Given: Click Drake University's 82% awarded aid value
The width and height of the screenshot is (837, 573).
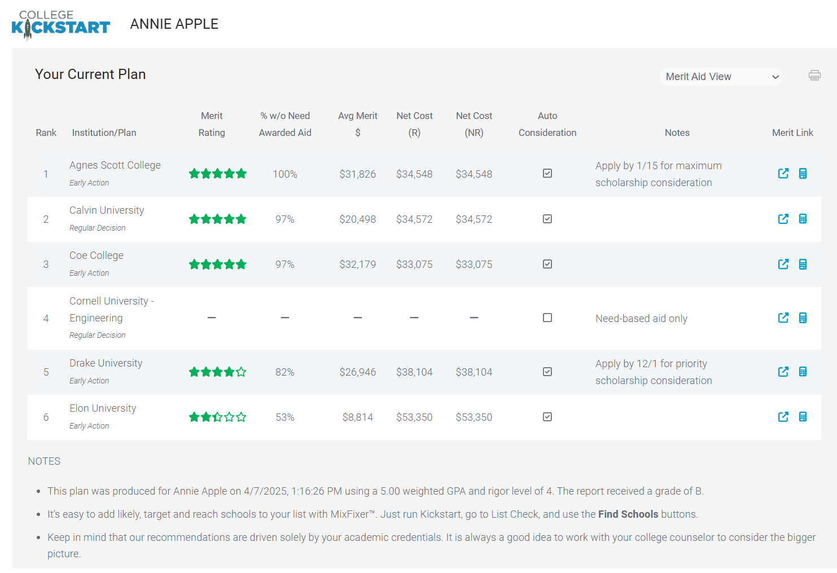Looking at the screenshot, I should pos(285,372).
